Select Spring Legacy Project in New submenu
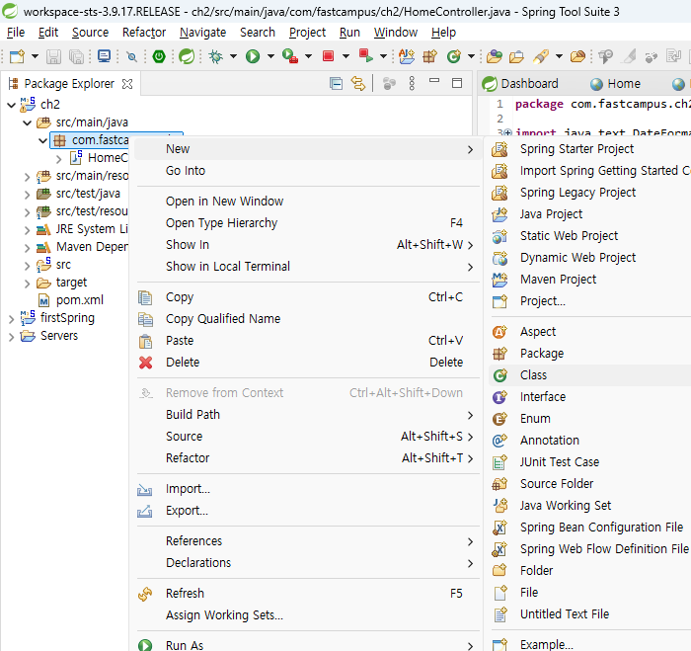This screenshot has height=651, width=691. coord(577,193)
